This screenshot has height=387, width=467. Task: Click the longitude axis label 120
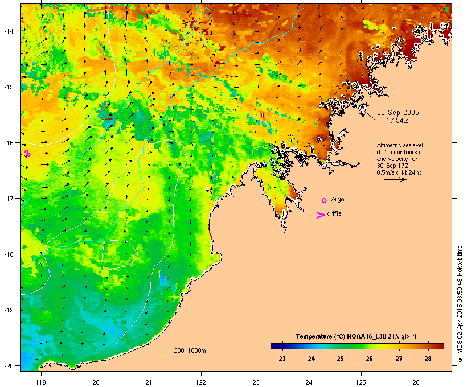[95, 382]
